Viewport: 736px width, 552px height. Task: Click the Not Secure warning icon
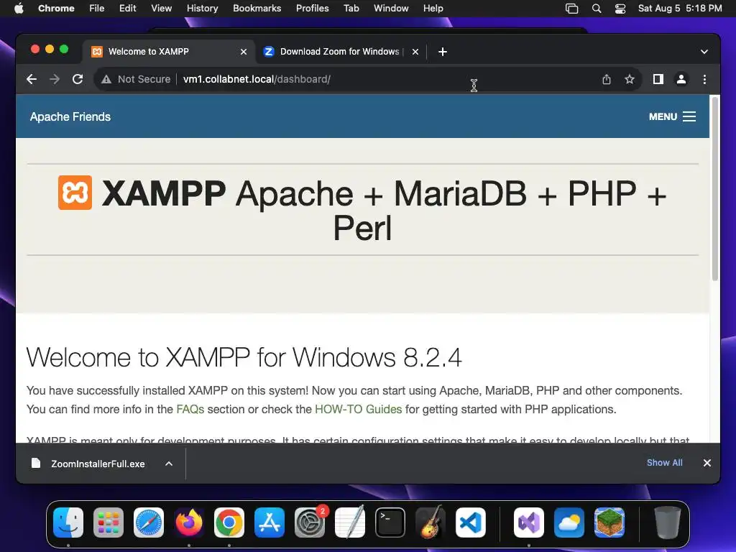point(106,79)
